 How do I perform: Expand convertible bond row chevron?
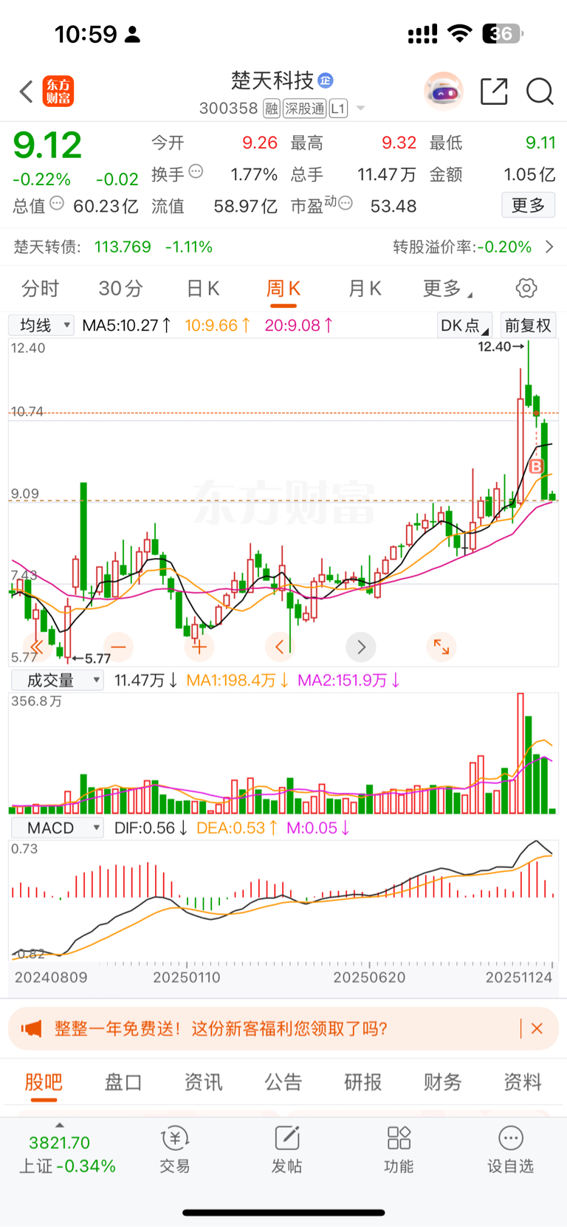point(549,247)
